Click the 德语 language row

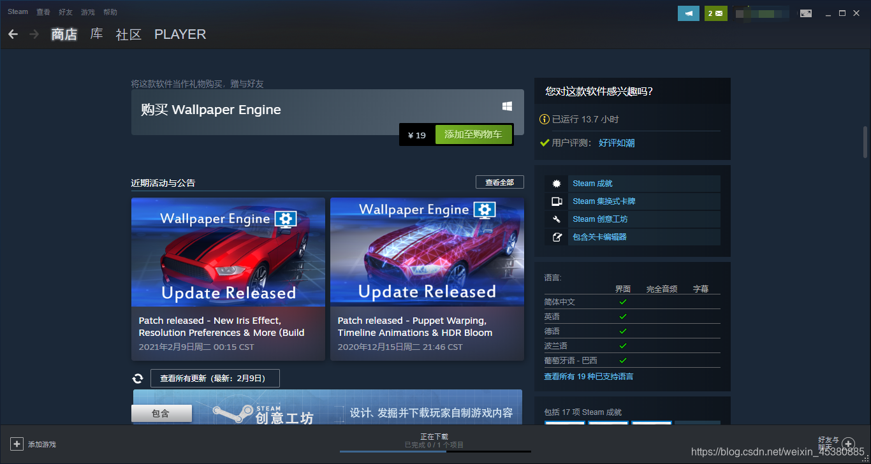(x=632, y=331)
